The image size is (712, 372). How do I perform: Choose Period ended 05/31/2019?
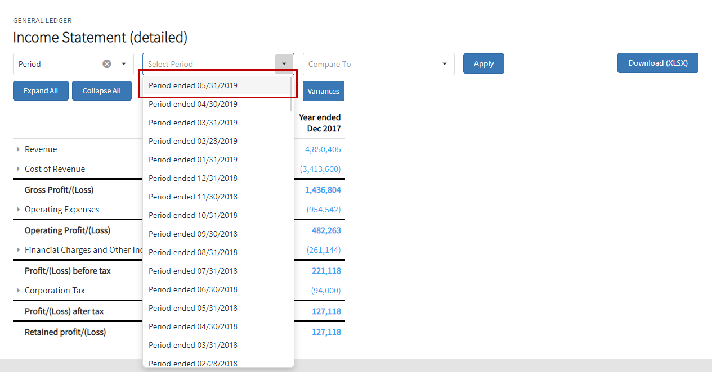click(216, 85)
